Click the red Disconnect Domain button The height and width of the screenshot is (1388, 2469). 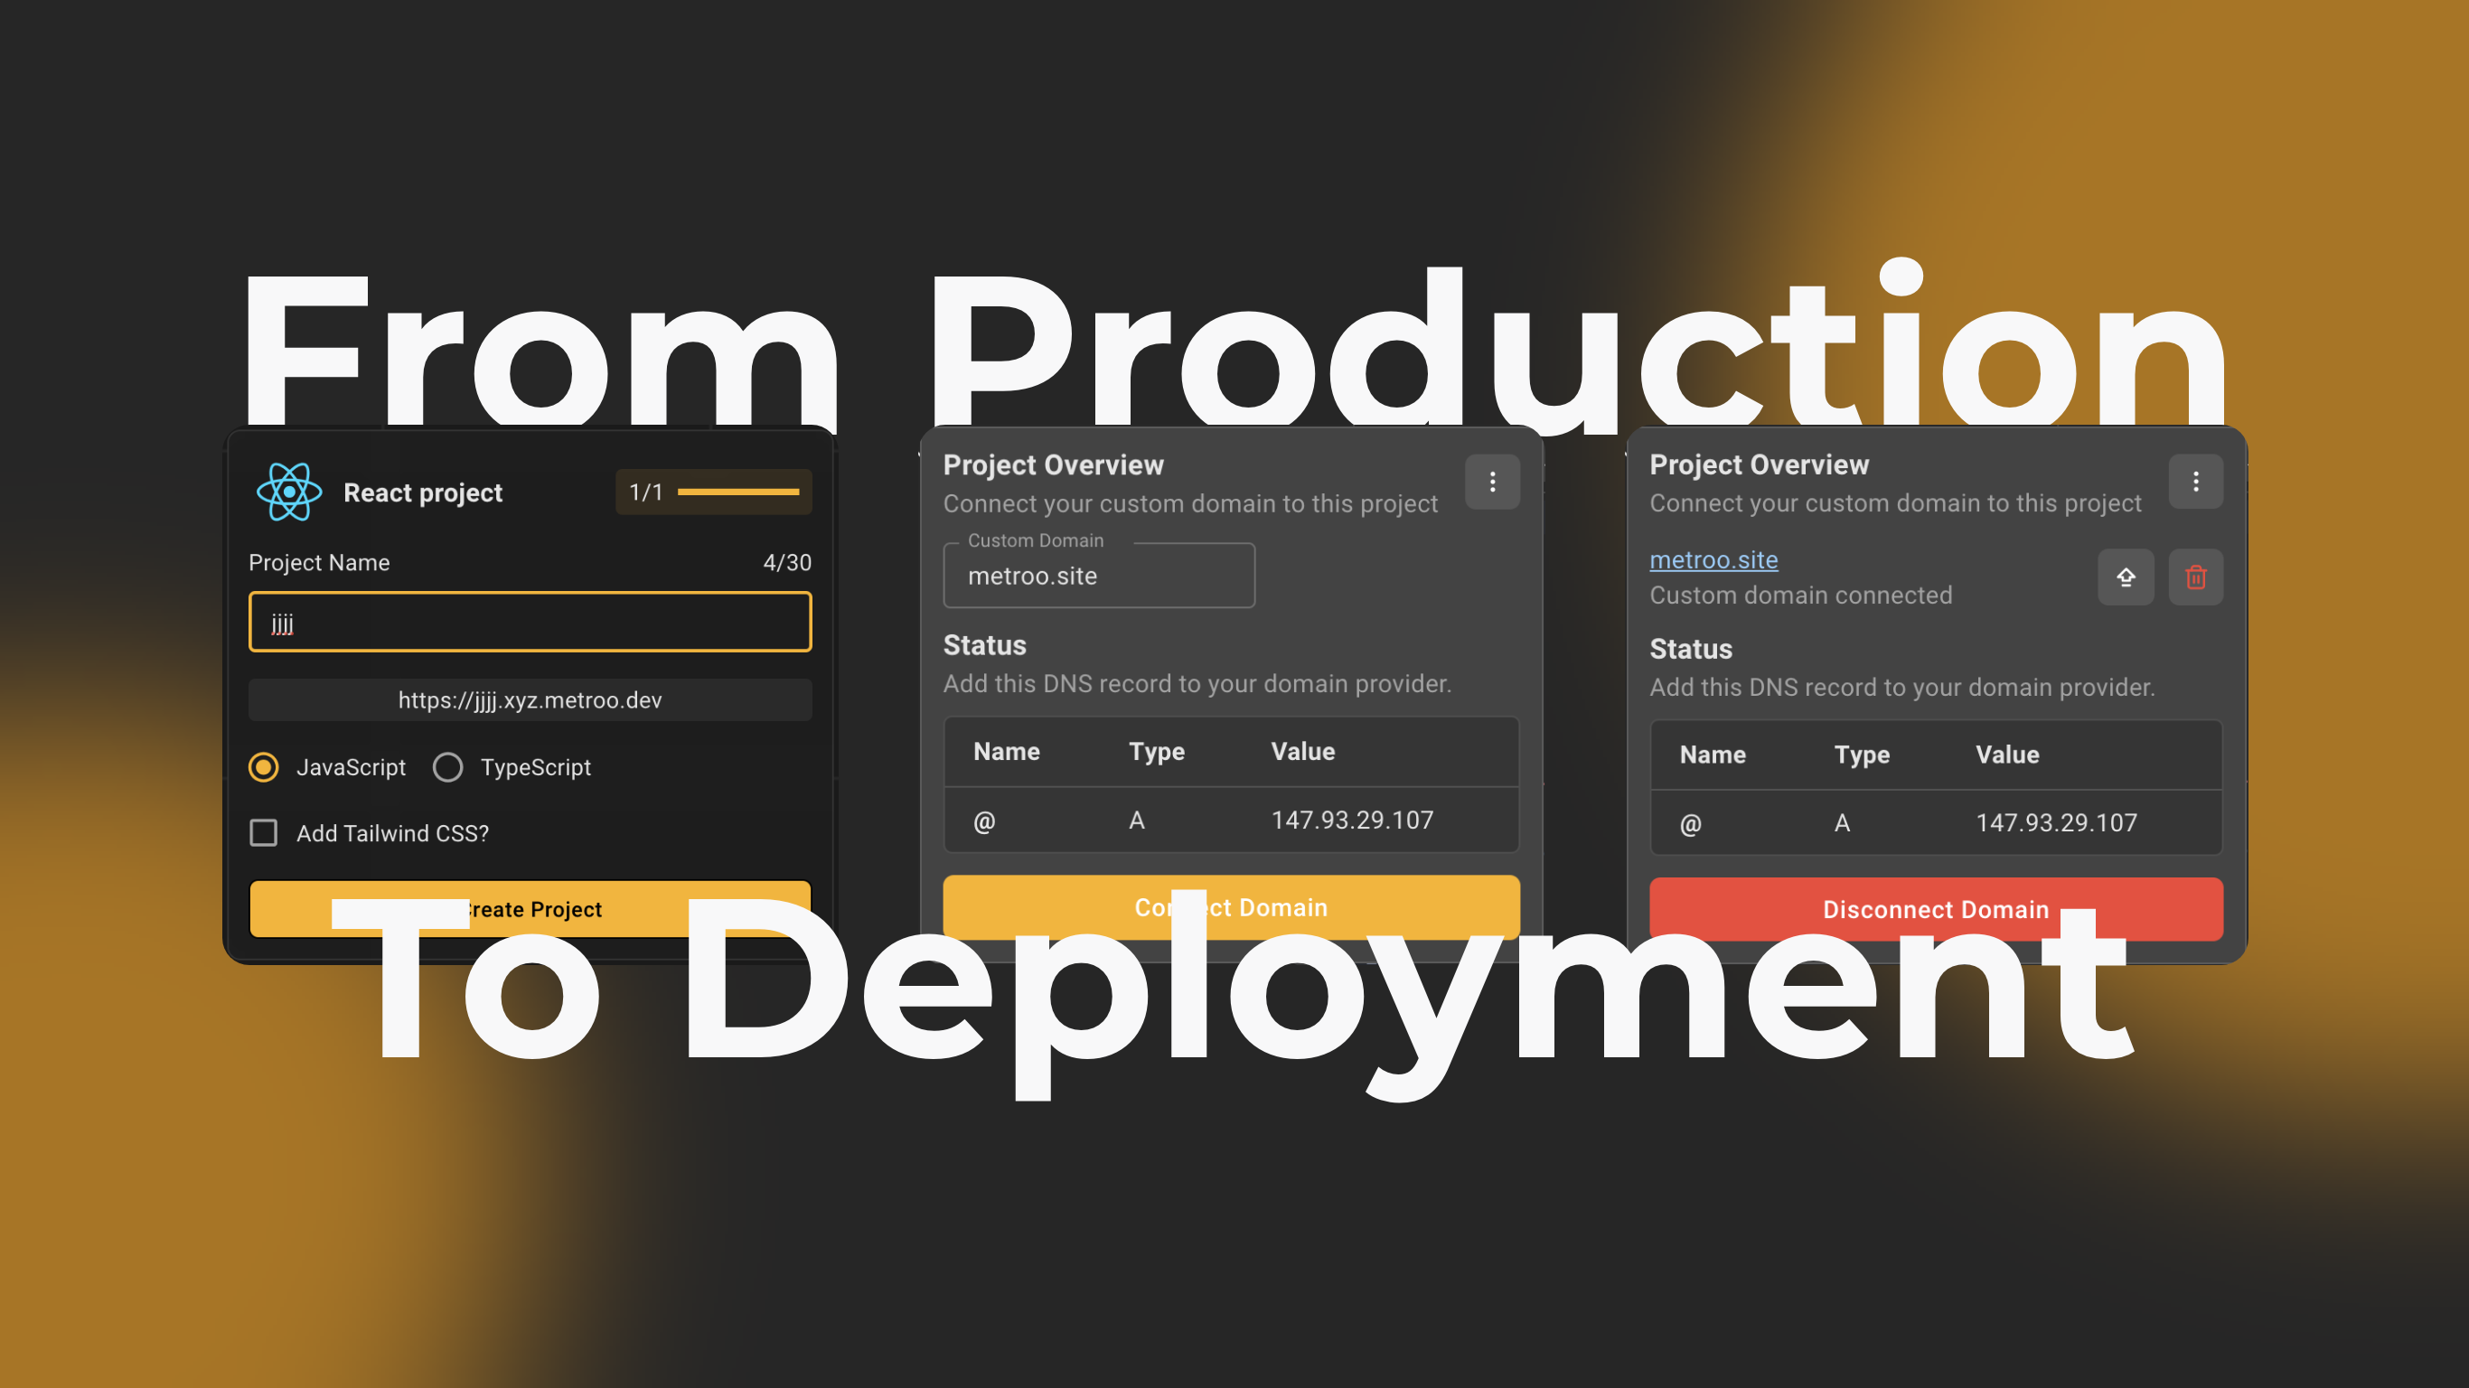pos(1936,909)
